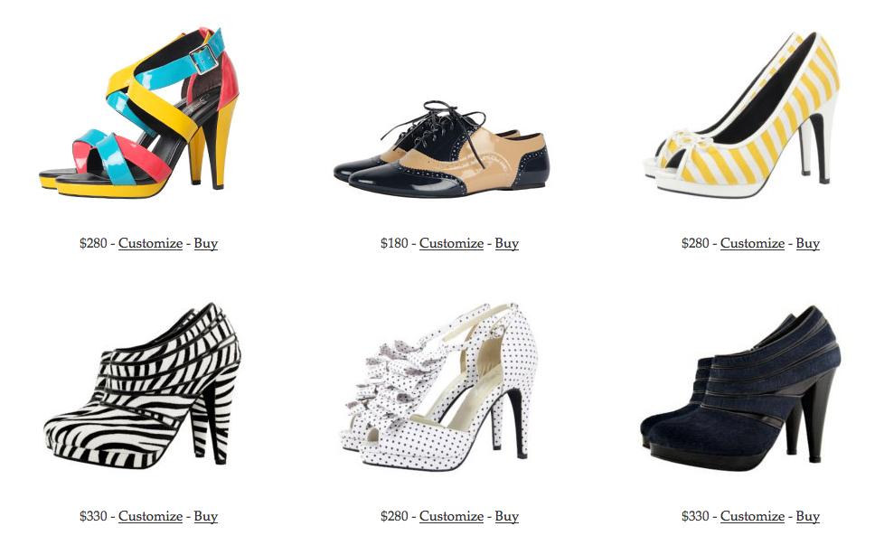Click the $330 price under zebra bootie
The image size is (875, 545).
[x=93, y=517]
